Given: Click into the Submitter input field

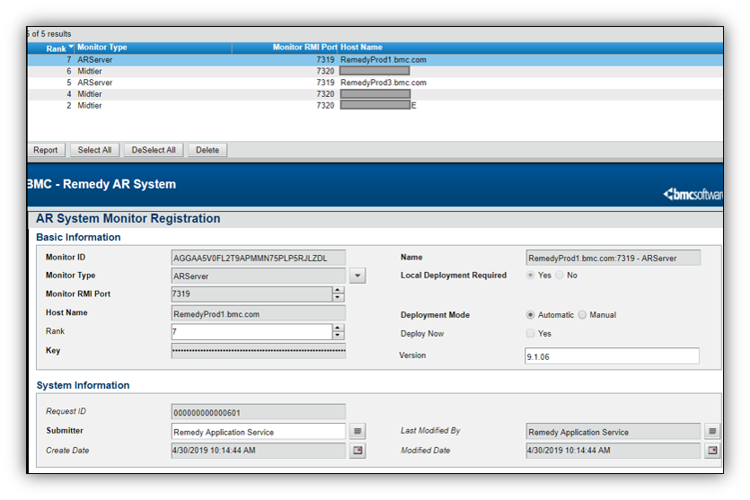Looking at the screenshot, I should click(259, 432).
